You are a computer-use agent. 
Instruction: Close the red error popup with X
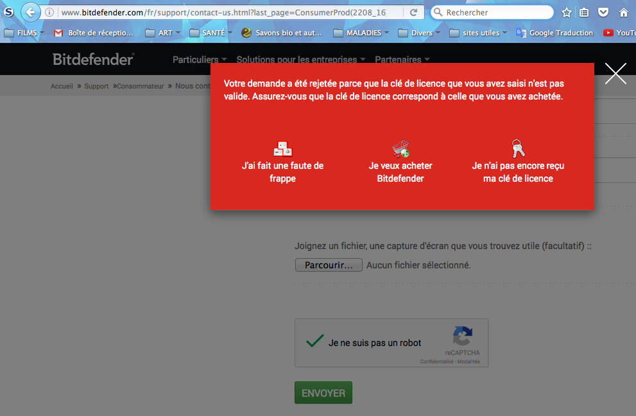point(615,73)
